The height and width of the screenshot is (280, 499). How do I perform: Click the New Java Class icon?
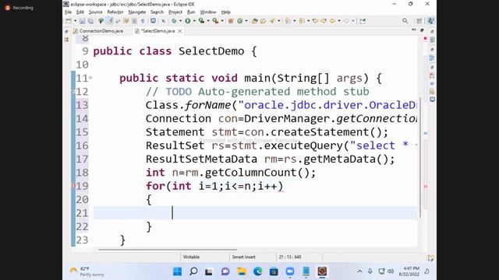coord(239,21)
